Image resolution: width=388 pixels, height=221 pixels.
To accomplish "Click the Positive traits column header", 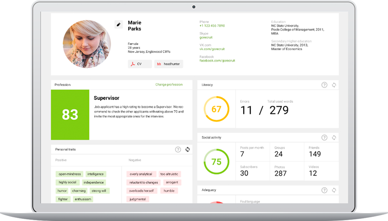I will tap(61, 160).
